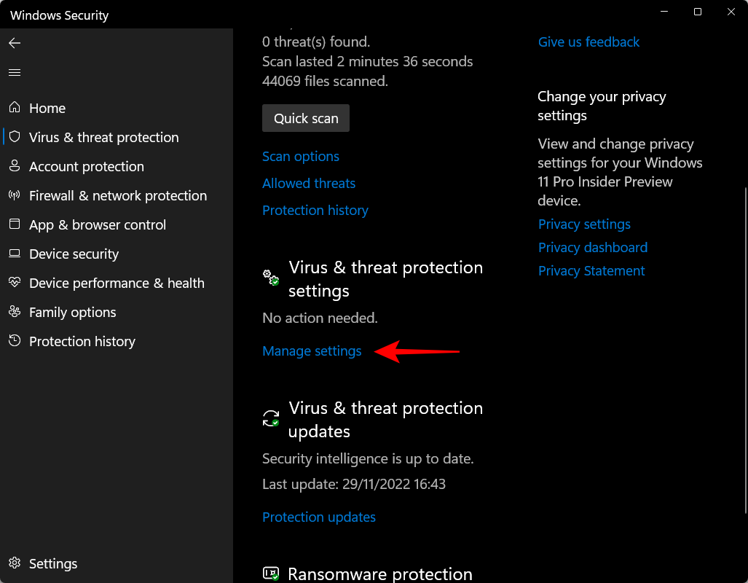
Task: Click the Device security laptop icon
Action: click(x=15, y=254)
